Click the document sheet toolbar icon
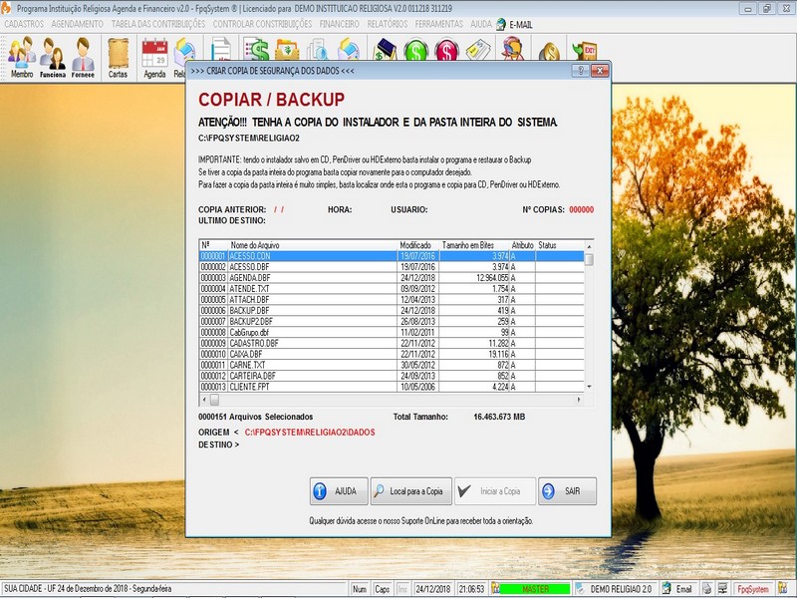The width and height of the screenshot is (797, 598). pyautogui.click(x=220, y=50)
